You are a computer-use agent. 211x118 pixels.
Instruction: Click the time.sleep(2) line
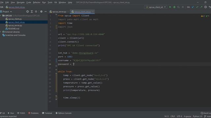coord(72,98)
